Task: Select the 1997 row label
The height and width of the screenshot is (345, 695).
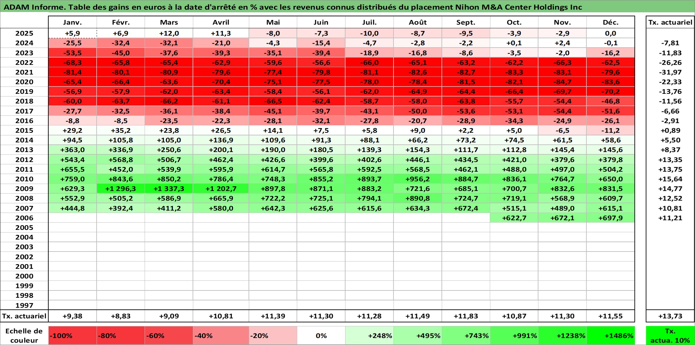Action: pyautogui.click(x=24, y=305)
